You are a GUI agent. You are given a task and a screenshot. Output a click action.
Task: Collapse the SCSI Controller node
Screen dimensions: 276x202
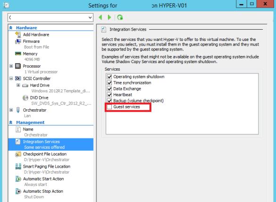pos(11,78)
